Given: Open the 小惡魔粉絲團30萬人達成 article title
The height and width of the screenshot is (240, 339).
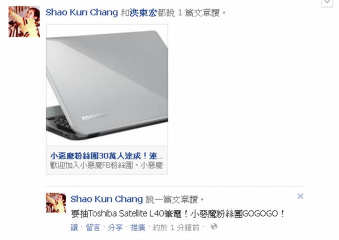Looking at the screenshot, I should [106, 156].
